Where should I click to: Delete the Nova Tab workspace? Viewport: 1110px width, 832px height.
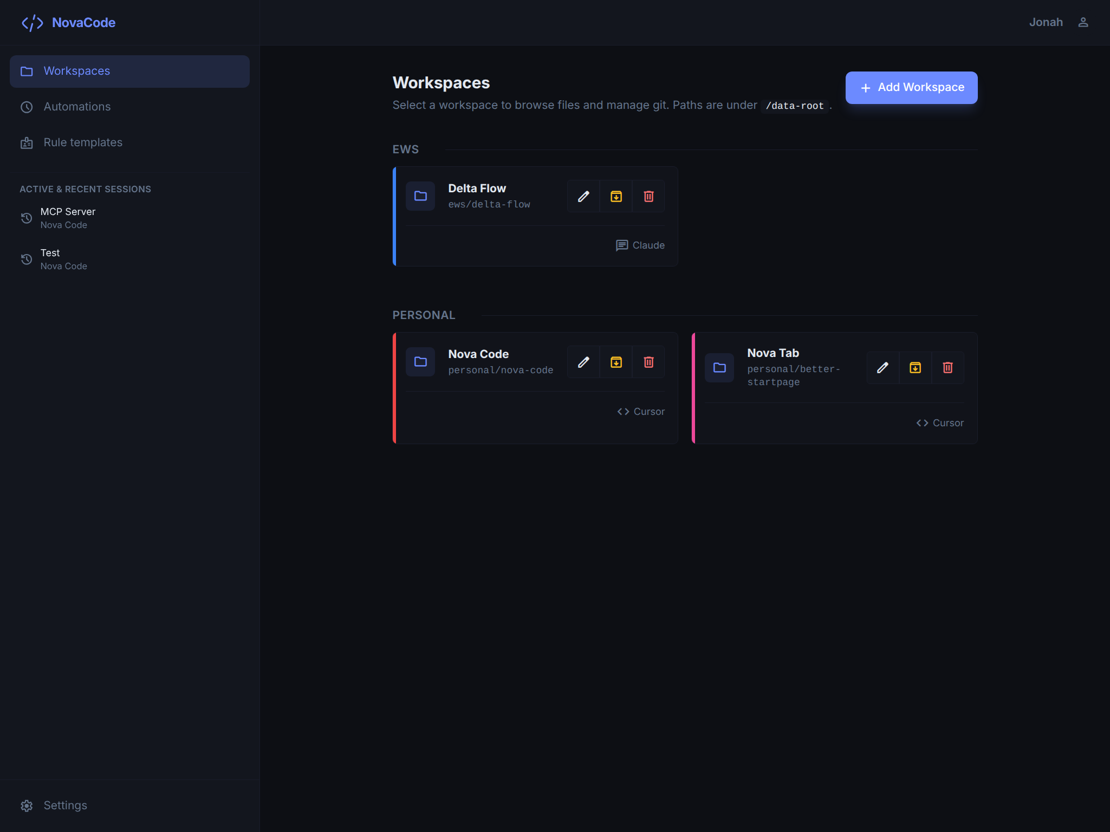point(947,368)
